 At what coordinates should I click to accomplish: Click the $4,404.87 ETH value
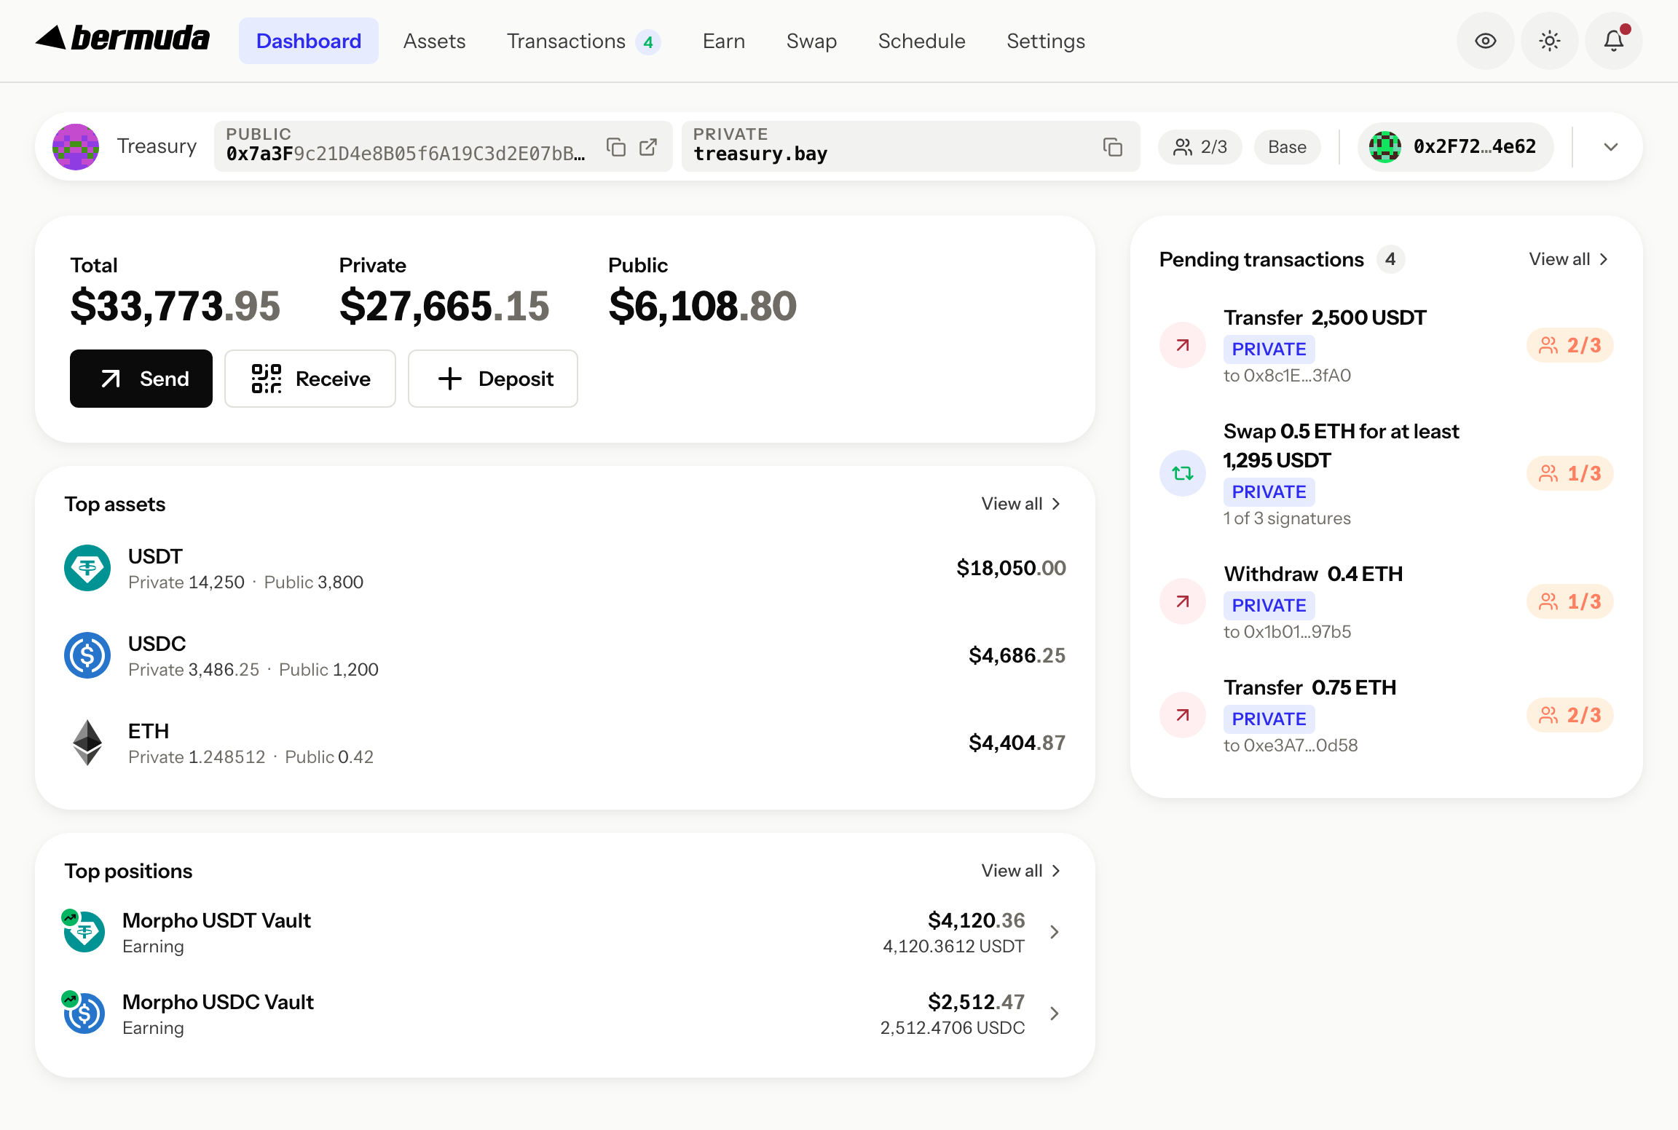(x=1017, y=743)
